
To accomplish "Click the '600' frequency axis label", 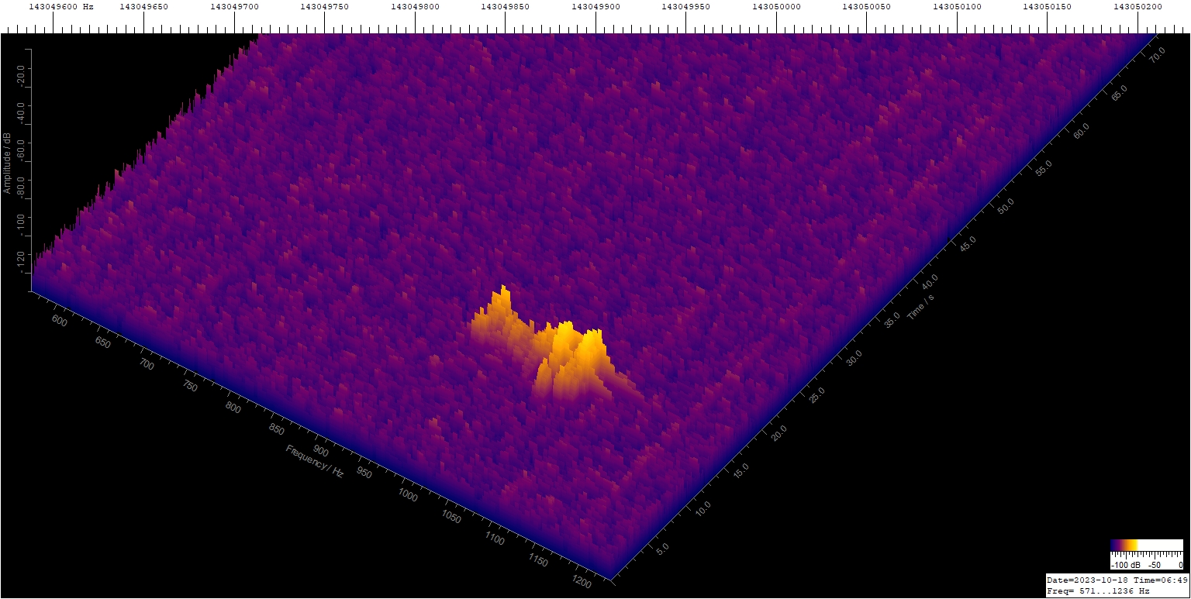I will (60, 322).
